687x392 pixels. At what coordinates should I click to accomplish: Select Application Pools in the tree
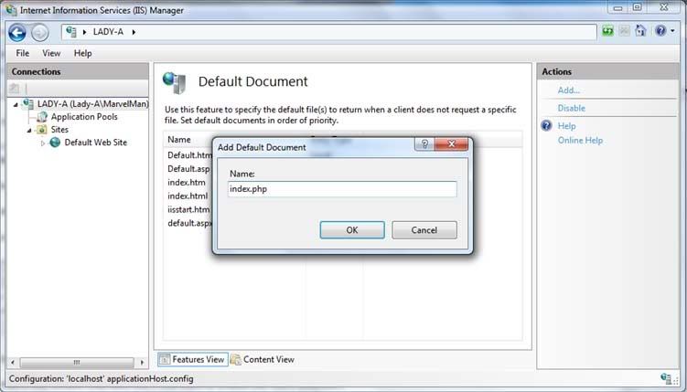click(84, 117)
